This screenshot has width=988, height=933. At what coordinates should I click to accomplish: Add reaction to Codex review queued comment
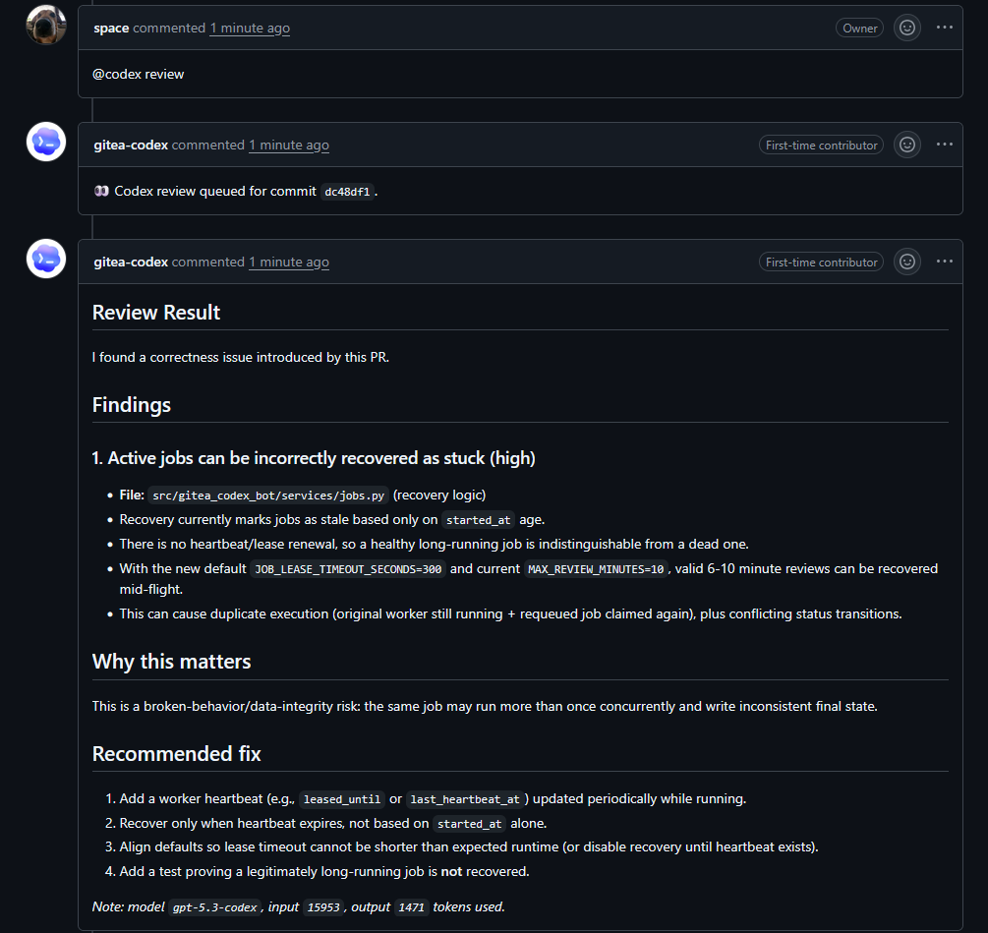tap(906, 145)
